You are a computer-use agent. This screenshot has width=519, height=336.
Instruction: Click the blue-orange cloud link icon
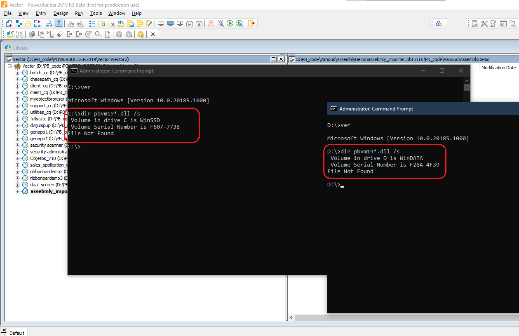point(439,23)
